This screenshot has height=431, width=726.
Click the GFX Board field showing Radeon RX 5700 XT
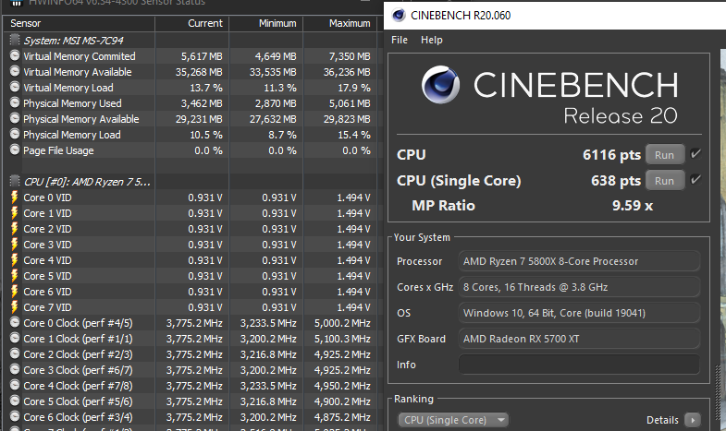579,339
